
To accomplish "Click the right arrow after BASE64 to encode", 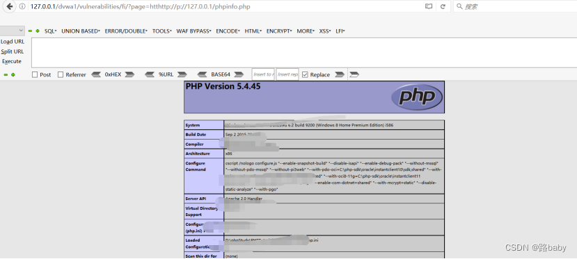I will (239, 74).
